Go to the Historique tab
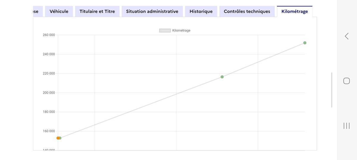The image size is (357, 160). point(201,11)
